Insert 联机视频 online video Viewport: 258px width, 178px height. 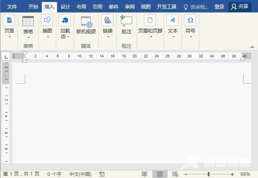tap(86, 22)
